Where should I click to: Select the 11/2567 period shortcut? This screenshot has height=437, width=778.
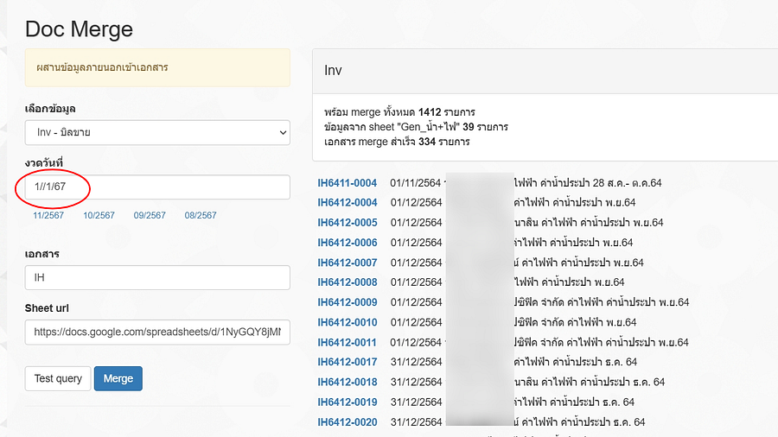48,215
